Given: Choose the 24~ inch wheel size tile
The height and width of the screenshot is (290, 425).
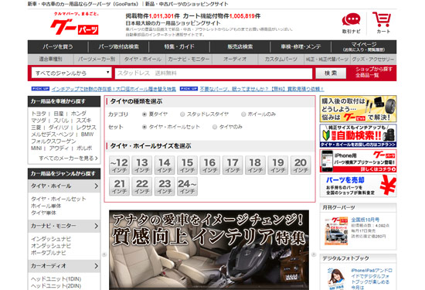Looking at the screenshot, I should coord(187,186).
